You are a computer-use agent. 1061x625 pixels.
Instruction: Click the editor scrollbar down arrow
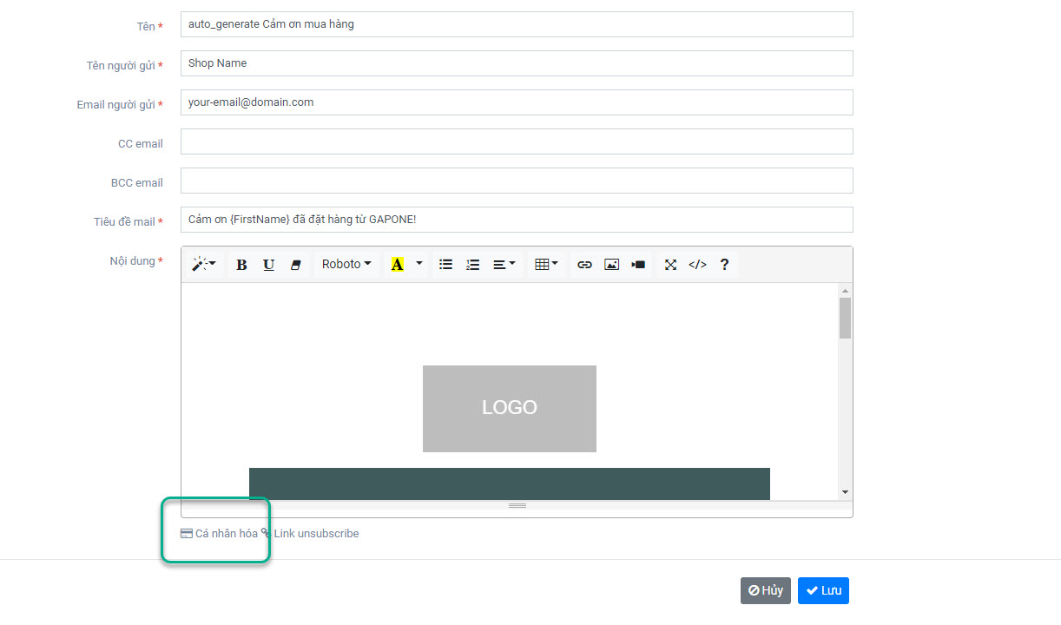point(846,492)
